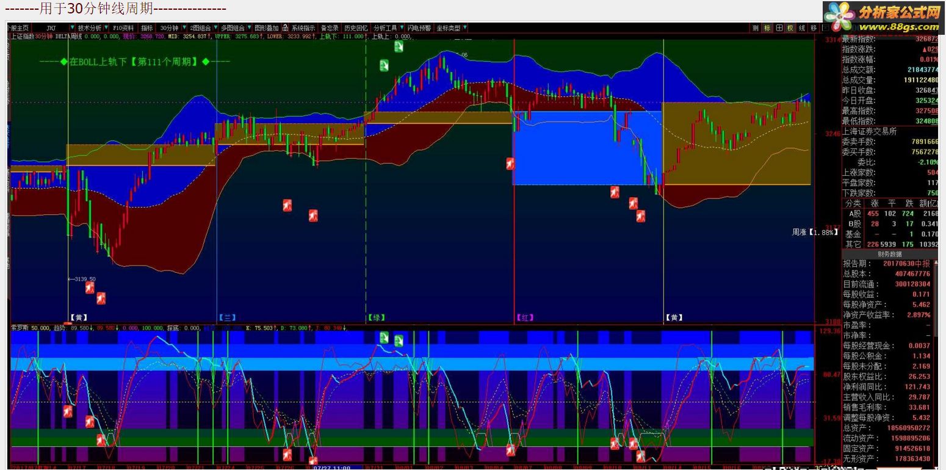Click the 系统指示 button
The width and height of the screenshot is (946, 470).
pos(303,28)
